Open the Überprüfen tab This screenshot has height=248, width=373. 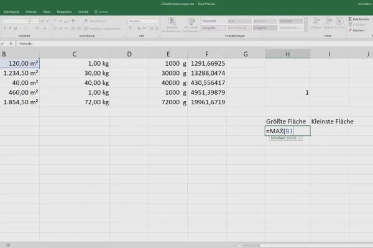(x=64, y=12)
